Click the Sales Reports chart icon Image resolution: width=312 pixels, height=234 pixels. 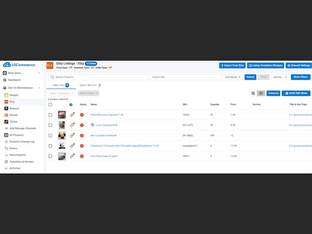tap(6, 155)
